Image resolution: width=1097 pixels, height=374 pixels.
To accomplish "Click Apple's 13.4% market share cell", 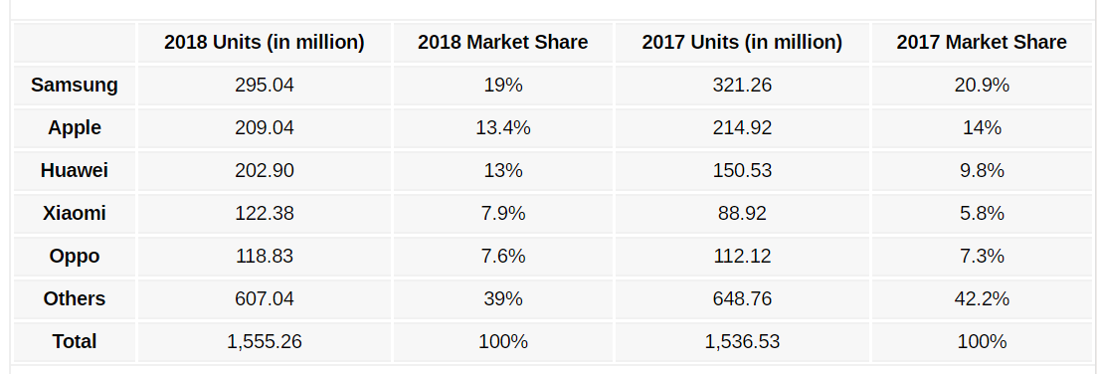I will [x=503, y=128].
